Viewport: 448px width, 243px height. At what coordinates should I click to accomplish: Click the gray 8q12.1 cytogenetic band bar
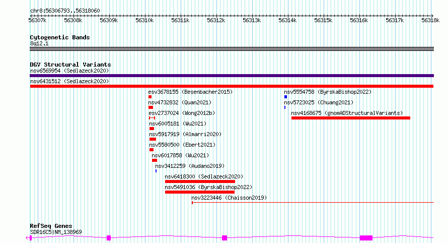(x=232, y=49)
